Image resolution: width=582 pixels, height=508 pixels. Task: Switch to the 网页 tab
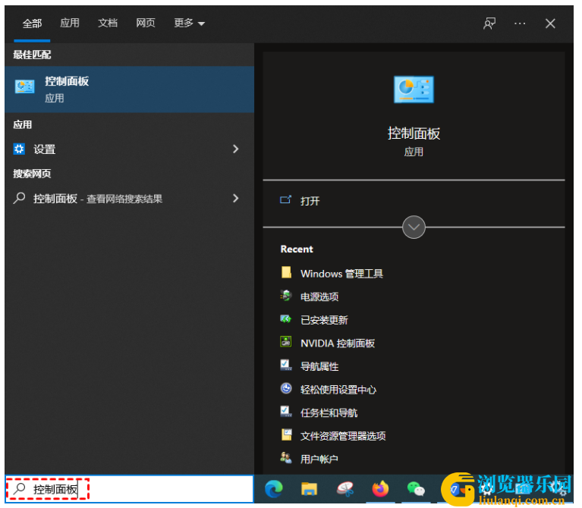click(146, 23)
